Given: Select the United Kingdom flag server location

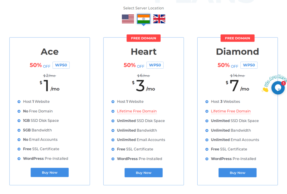Looking at the screenshot, I should click(x=159, y=19).
